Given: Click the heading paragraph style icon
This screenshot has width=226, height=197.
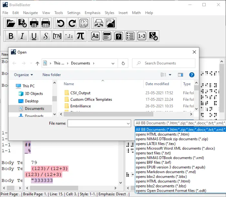Looking at the screenshot, I should [107, 36].
